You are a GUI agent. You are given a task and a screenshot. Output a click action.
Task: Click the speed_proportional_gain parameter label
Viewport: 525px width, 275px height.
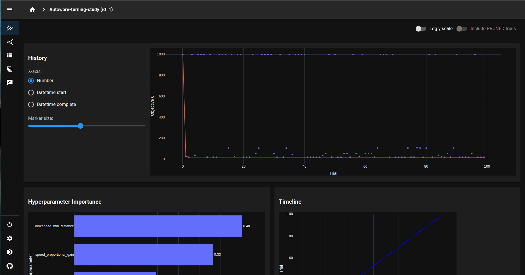tap(54, 255)
